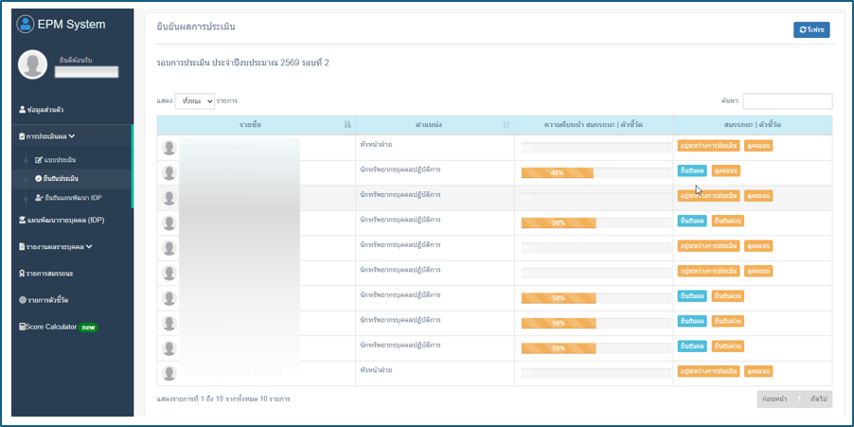Open the แสดง rows-per-page dropdown

click(x=195, y=101)
